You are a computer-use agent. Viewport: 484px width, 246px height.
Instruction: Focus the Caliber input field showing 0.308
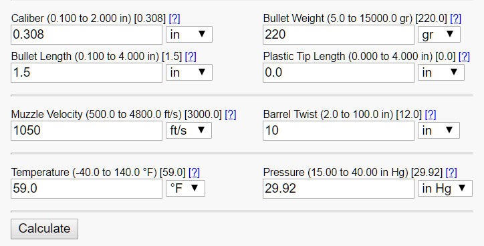click(86, 35)
